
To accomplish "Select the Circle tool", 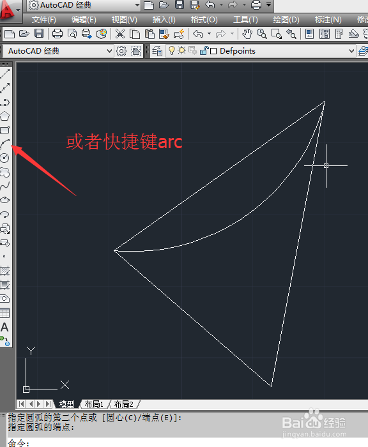I will point(5,158).
